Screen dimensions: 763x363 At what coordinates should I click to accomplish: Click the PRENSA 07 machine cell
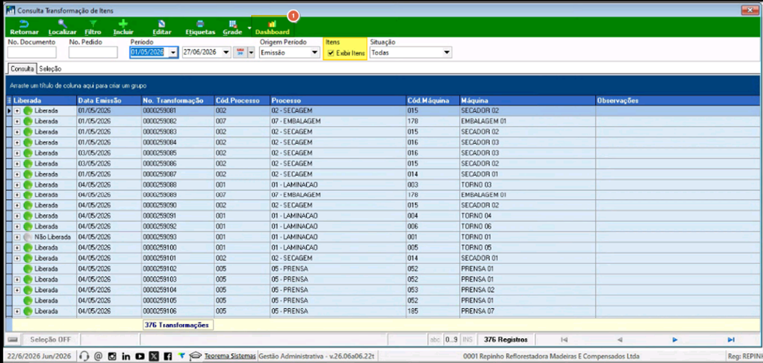pyautogui.click(x=528, y=311)
